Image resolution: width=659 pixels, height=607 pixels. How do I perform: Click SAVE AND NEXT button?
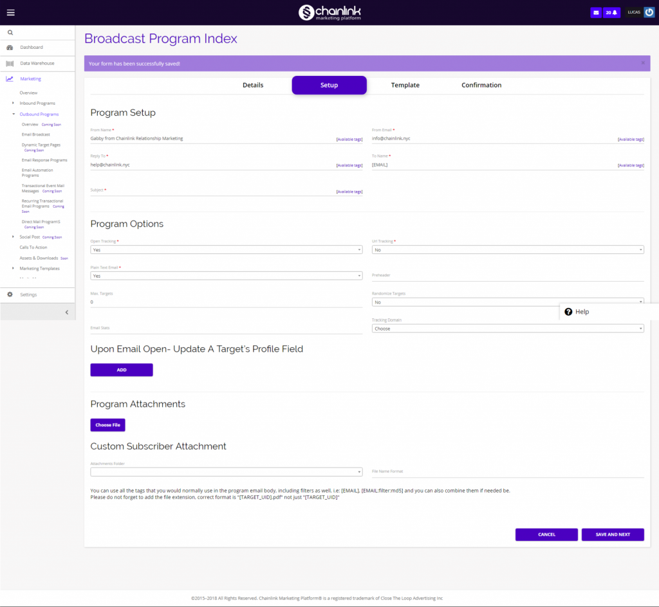(612, 534)
